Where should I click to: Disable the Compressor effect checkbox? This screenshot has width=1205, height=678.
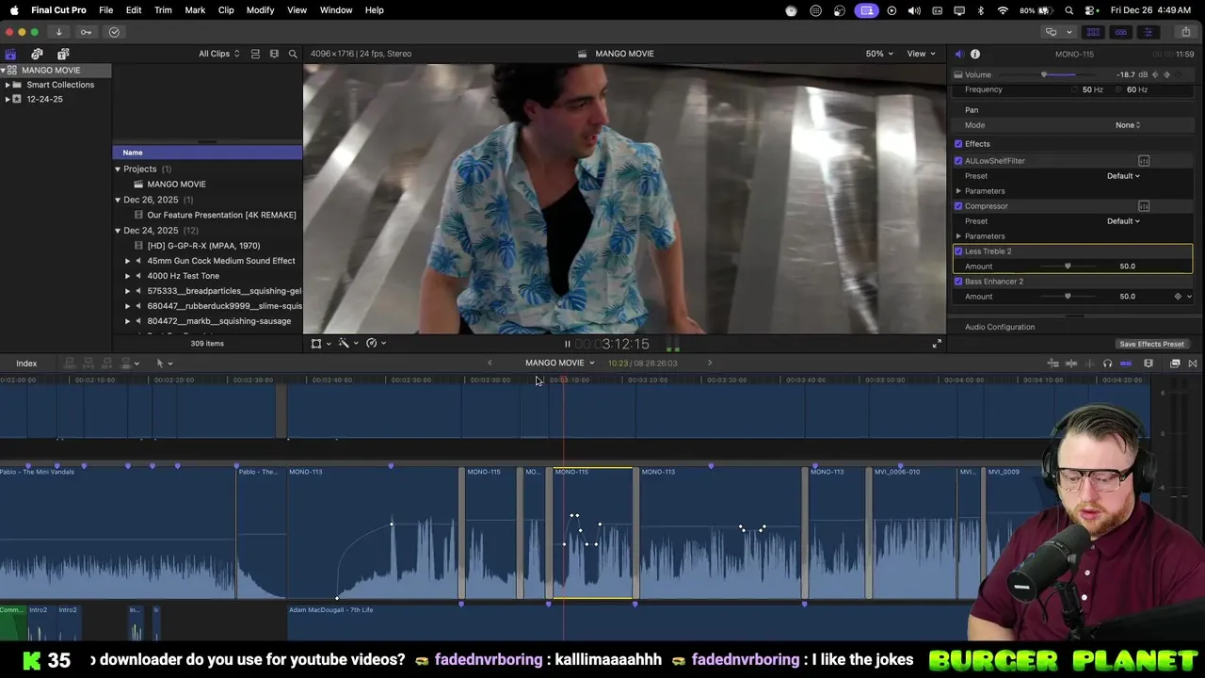[958, 206]
